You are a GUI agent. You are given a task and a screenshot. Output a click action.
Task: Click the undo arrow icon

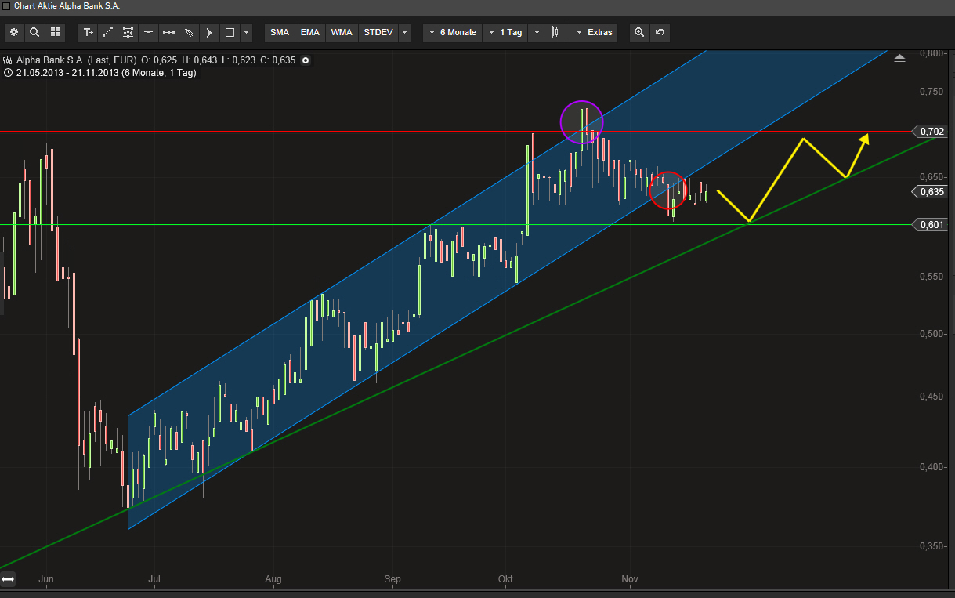(660, 32)
